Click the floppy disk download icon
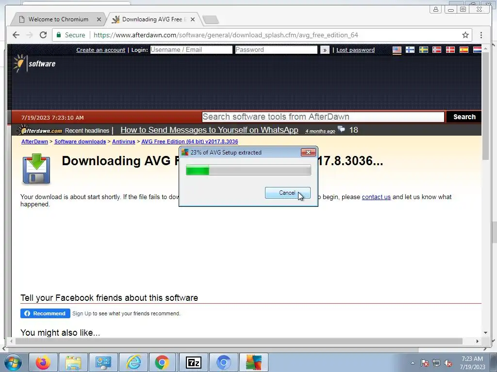 pyautogui.click(x=36, y=169)
